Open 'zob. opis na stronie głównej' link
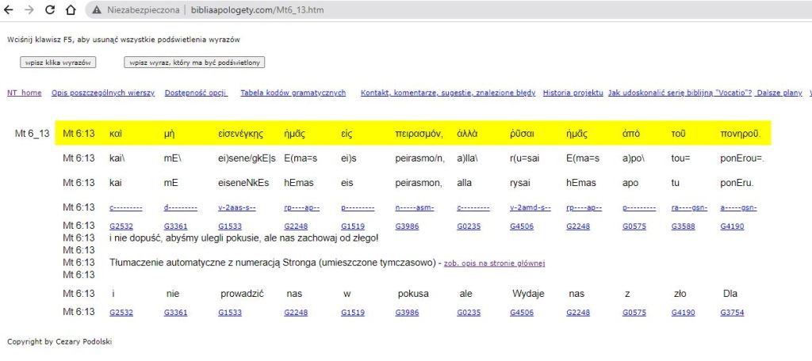Image resolution: width=812 pixels, height=361 pixels. (x=494, y=263)
